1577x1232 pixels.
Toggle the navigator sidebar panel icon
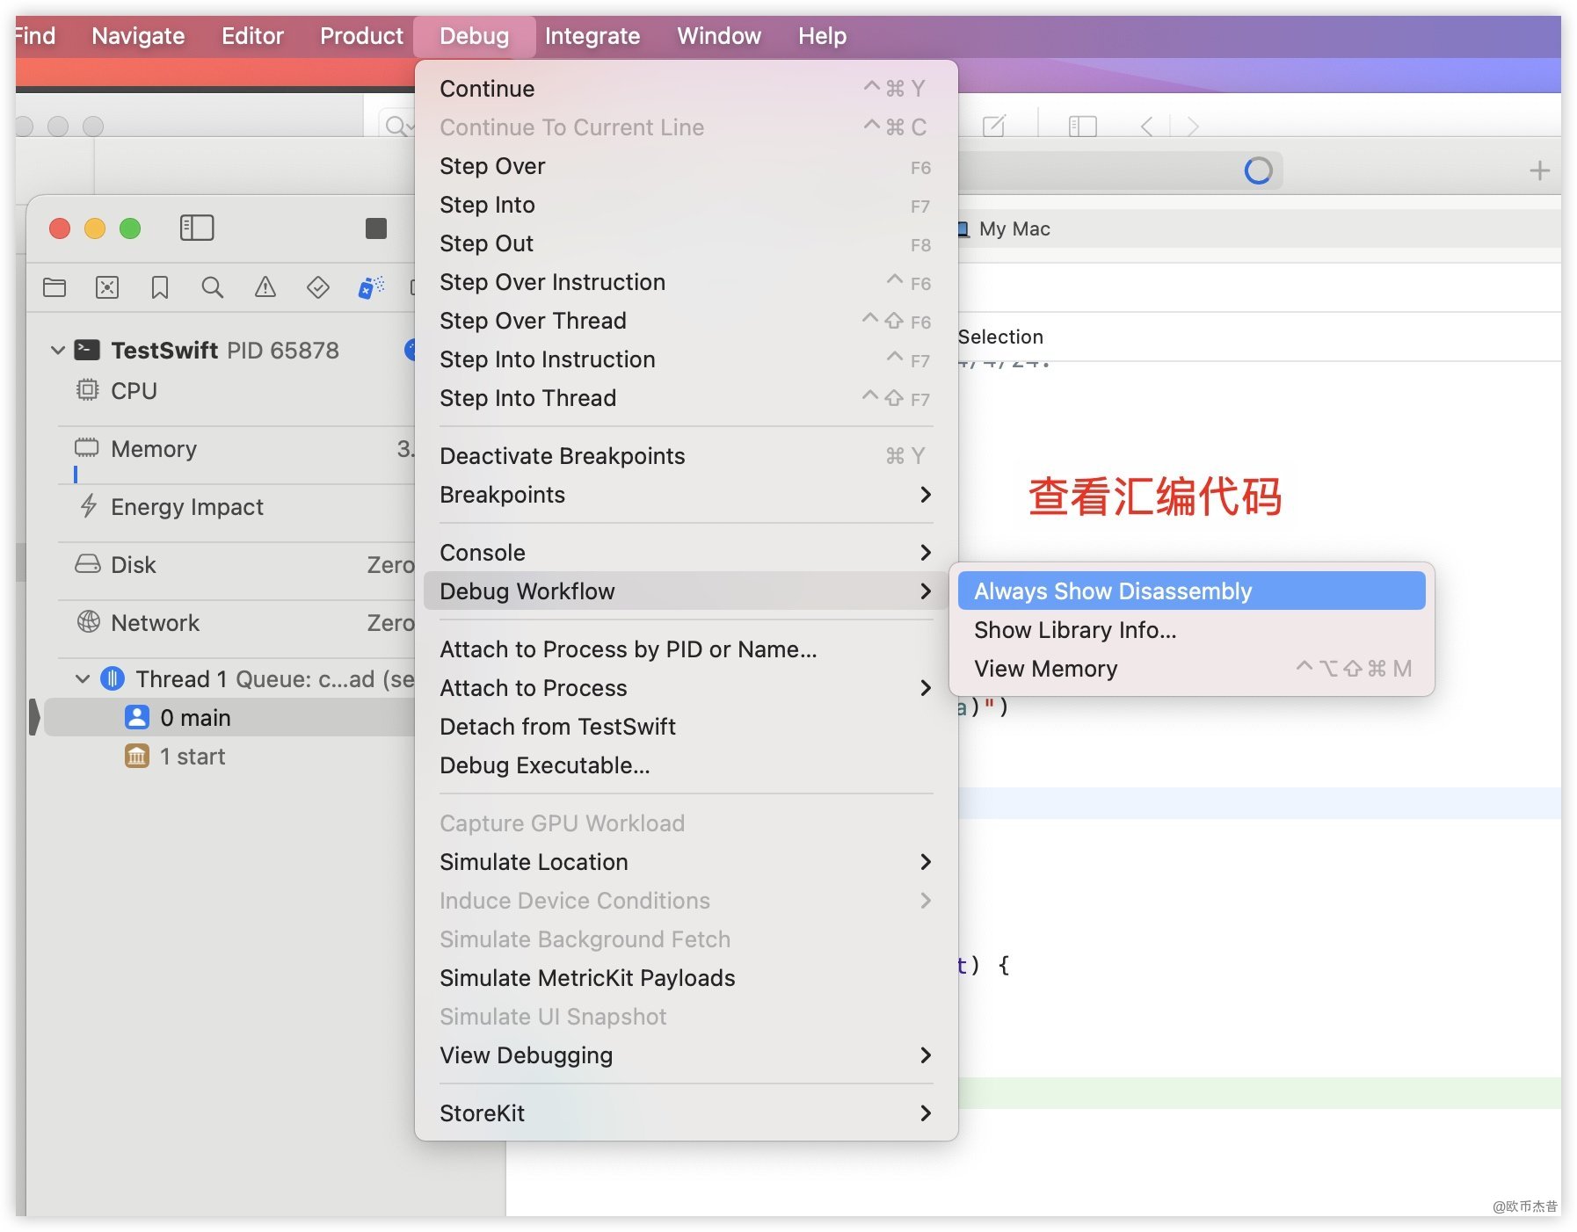pos(197,228)
